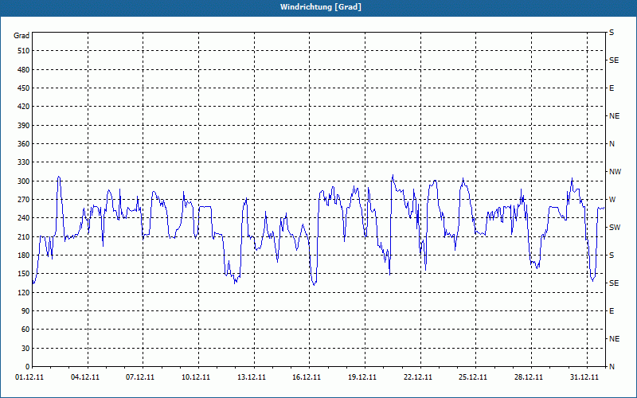Click the 07.12.11 date label
The image size is (637, 398).
(x=140, y=377)
